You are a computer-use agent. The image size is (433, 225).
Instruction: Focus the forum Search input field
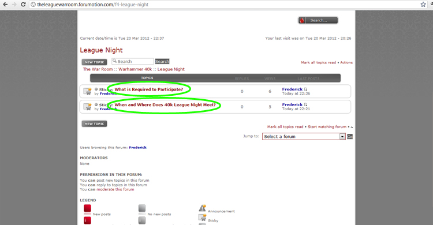click(x=133, y=61)
